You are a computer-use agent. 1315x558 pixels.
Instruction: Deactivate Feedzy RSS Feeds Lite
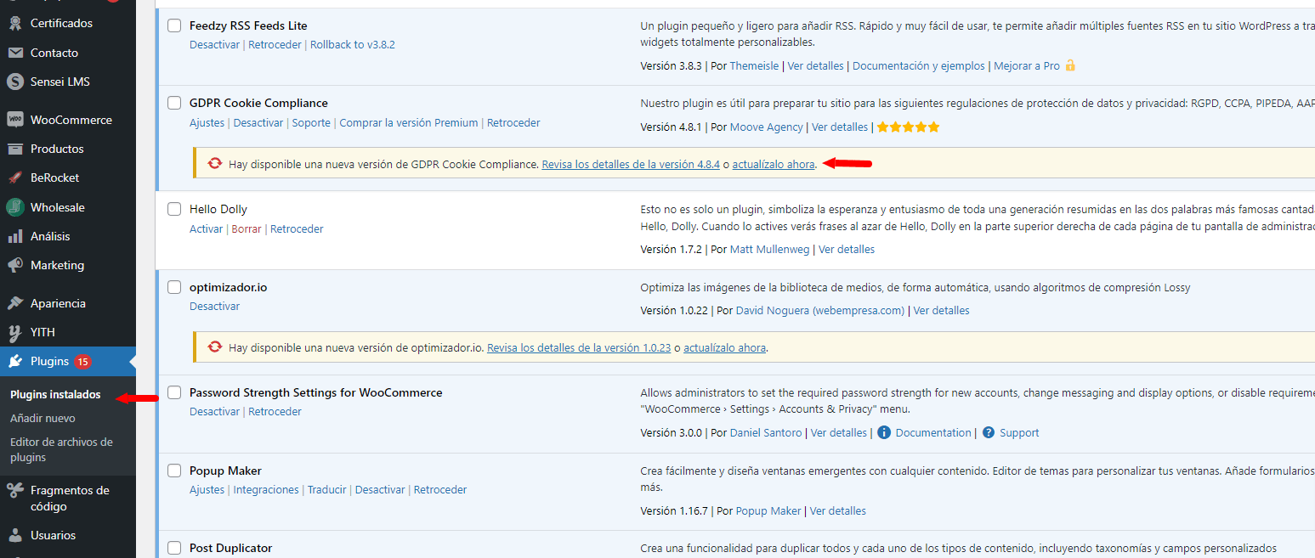click(214, 44)
